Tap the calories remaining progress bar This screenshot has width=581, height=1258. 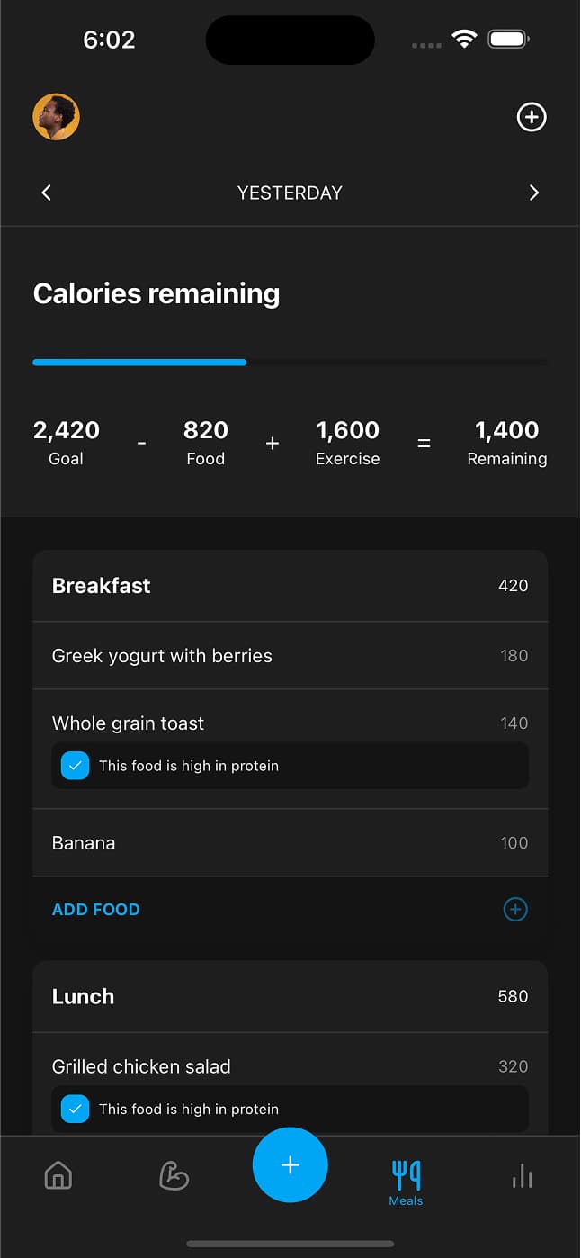[290, 363]
